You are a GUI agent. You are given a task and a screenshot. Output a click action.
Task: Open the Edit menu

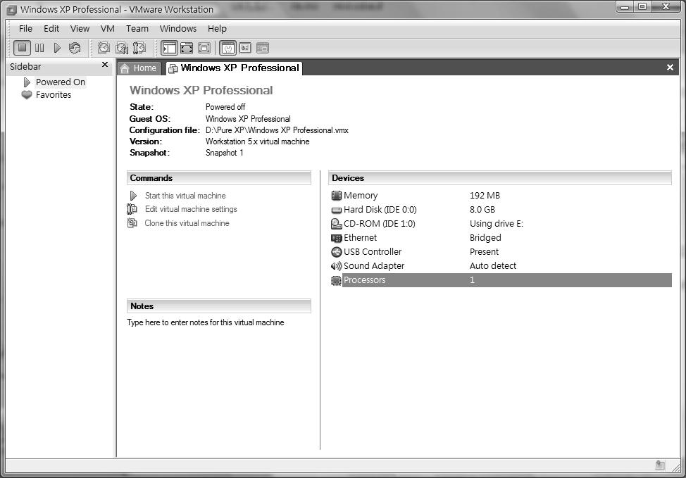(51, 28)
